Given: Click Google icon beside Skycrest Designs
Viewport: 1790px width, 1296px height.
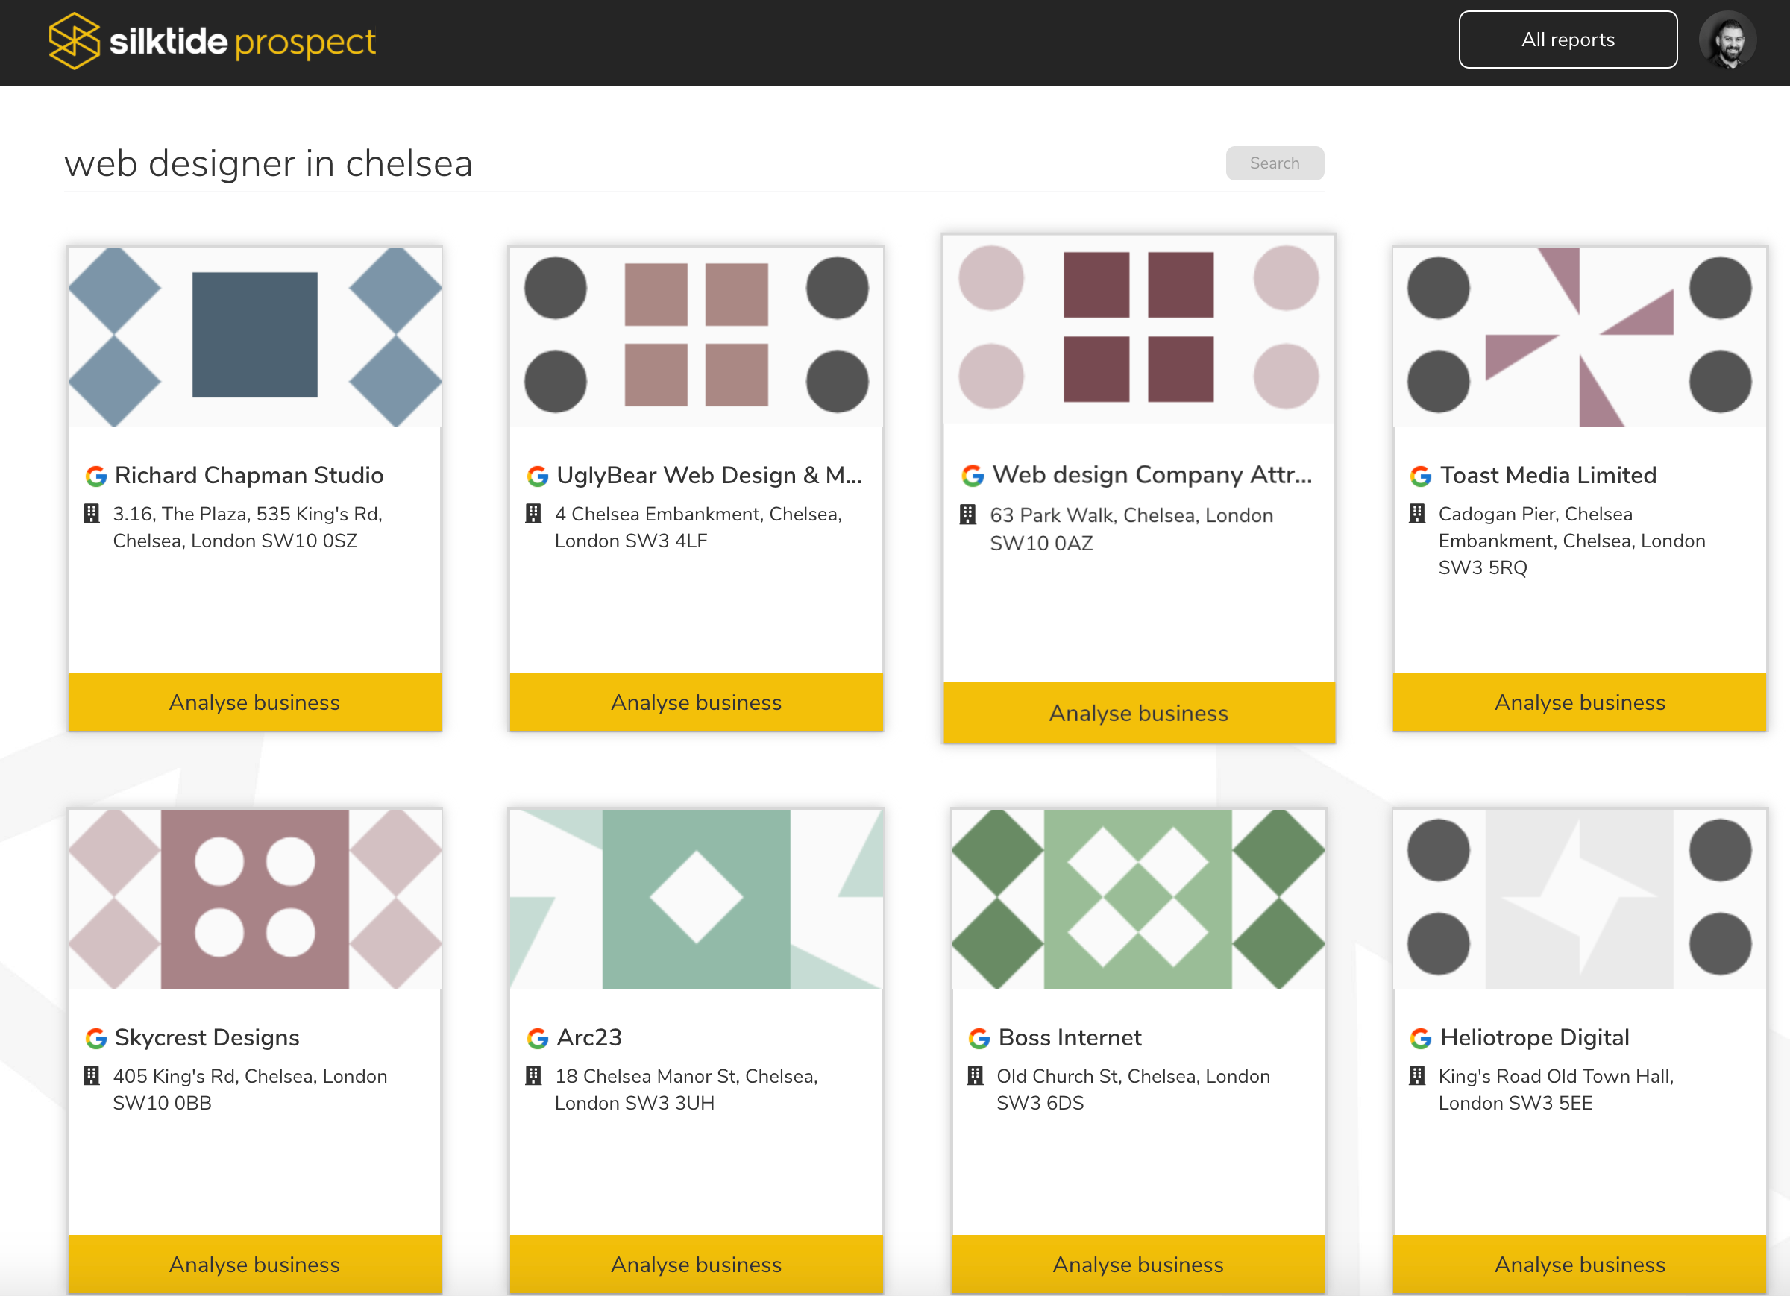Looking at the screenshot, I should point(95,1038).
